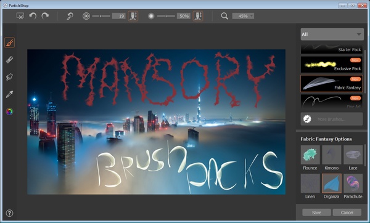
Task: Adjust the opacity slider
Action: [x=166, y=16]
